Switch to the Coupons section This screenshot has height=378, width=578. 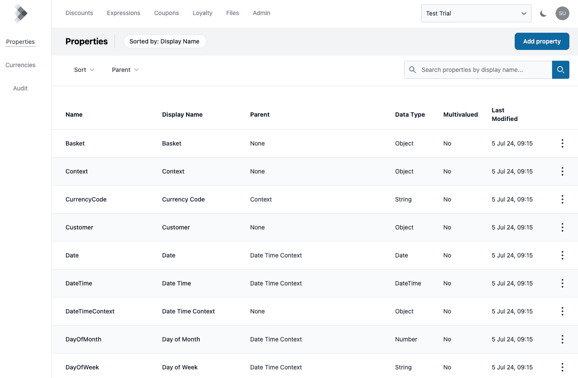(166, 13)
